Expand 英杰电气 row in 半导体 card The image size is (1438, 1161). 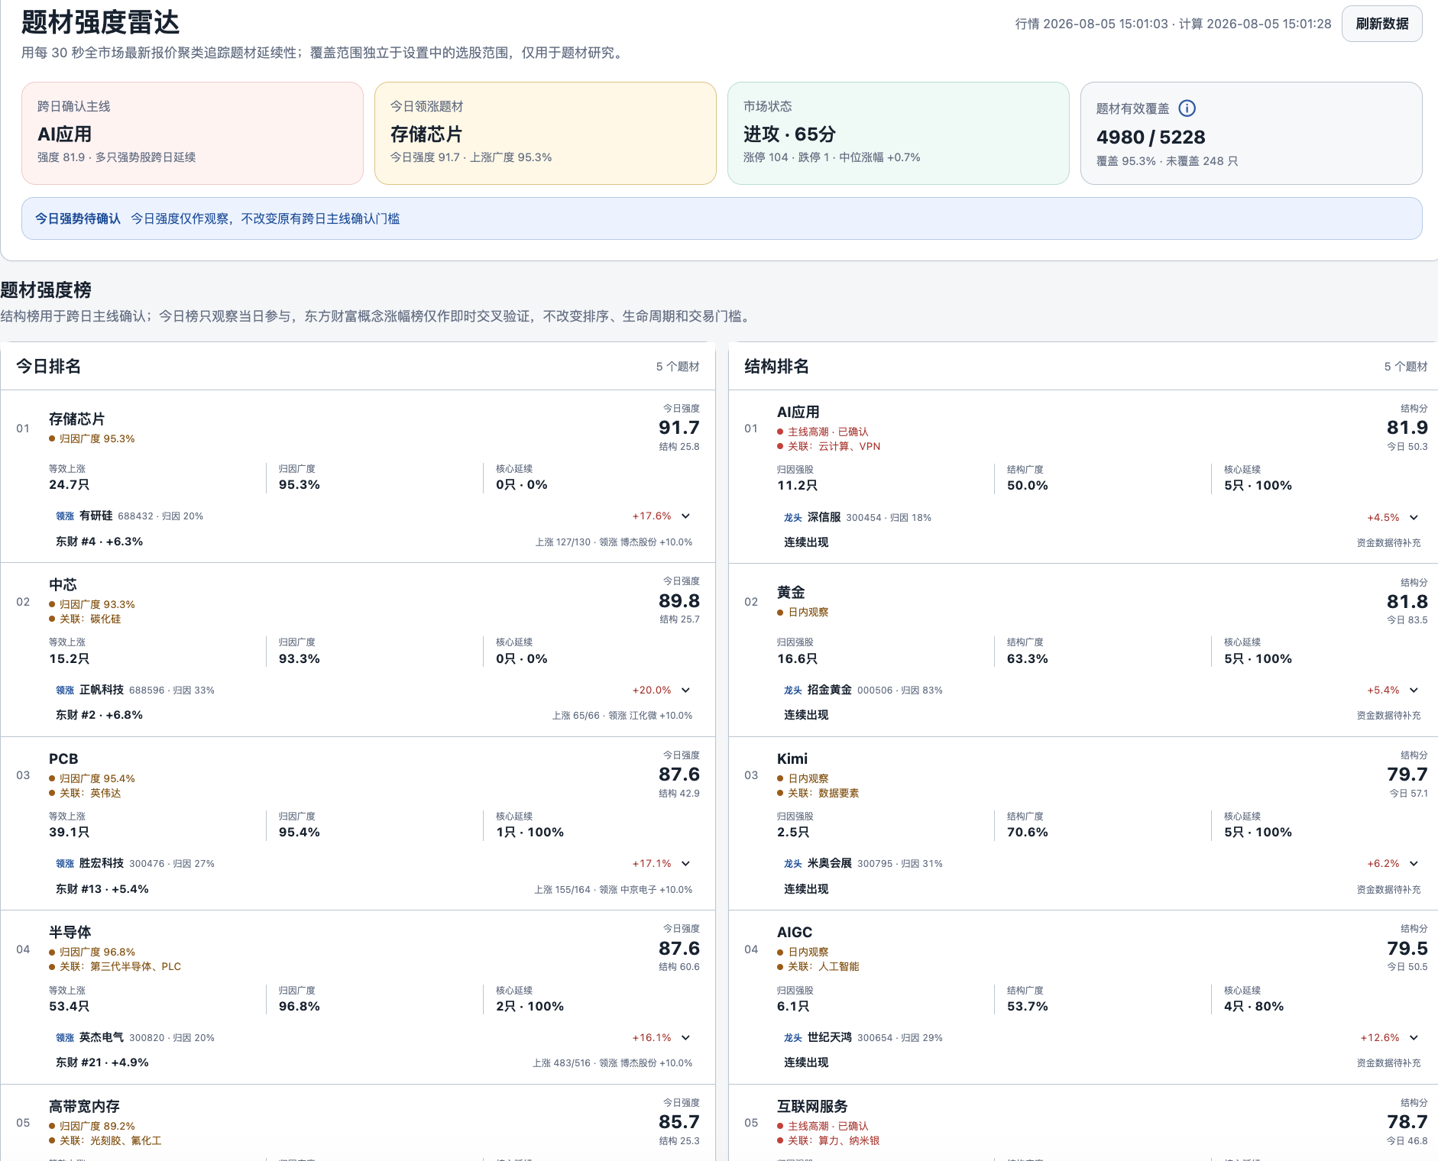click(x=685, y=1038)
